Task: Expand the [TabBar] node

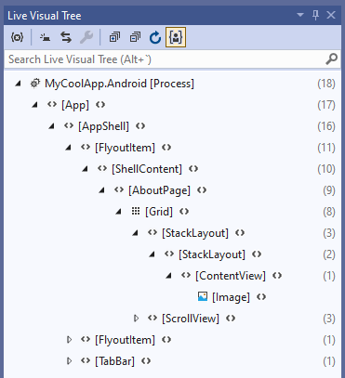Action: 69,361
